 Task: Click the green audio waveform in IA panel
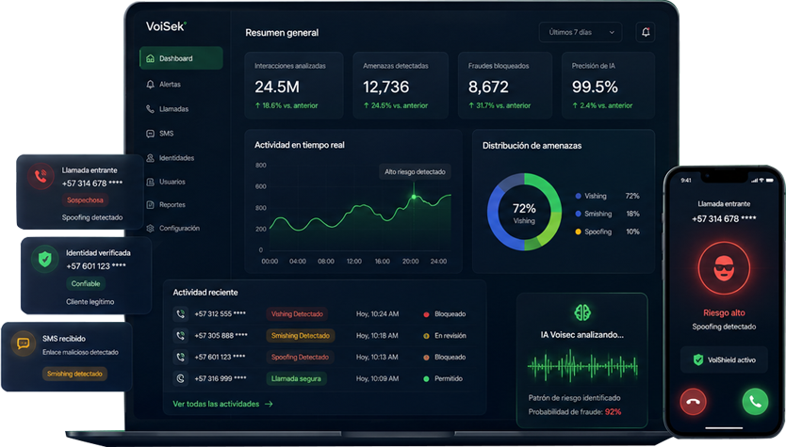[x=582, y=366]
